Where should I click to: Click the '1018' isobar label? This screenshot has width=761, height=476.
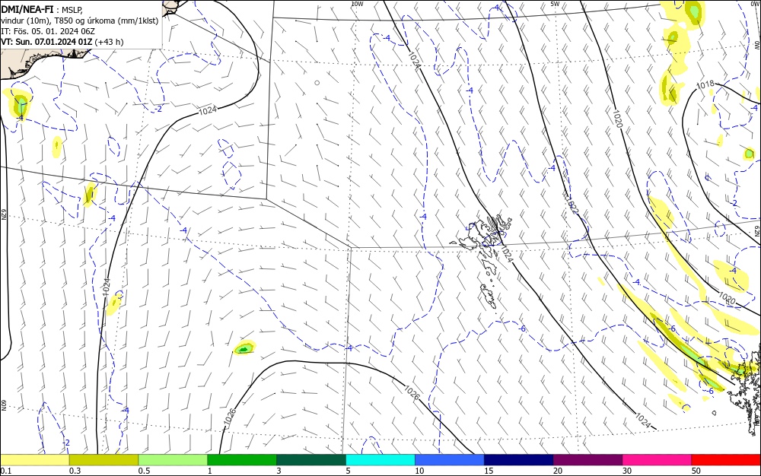click(x=705, y=84)
